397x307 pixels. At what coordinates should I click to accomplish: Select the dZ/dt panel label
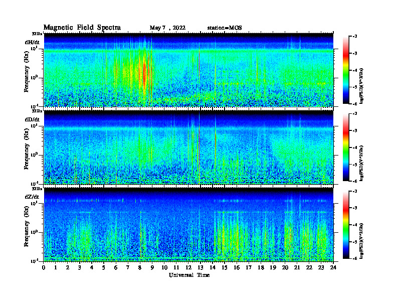pos(32,197)
